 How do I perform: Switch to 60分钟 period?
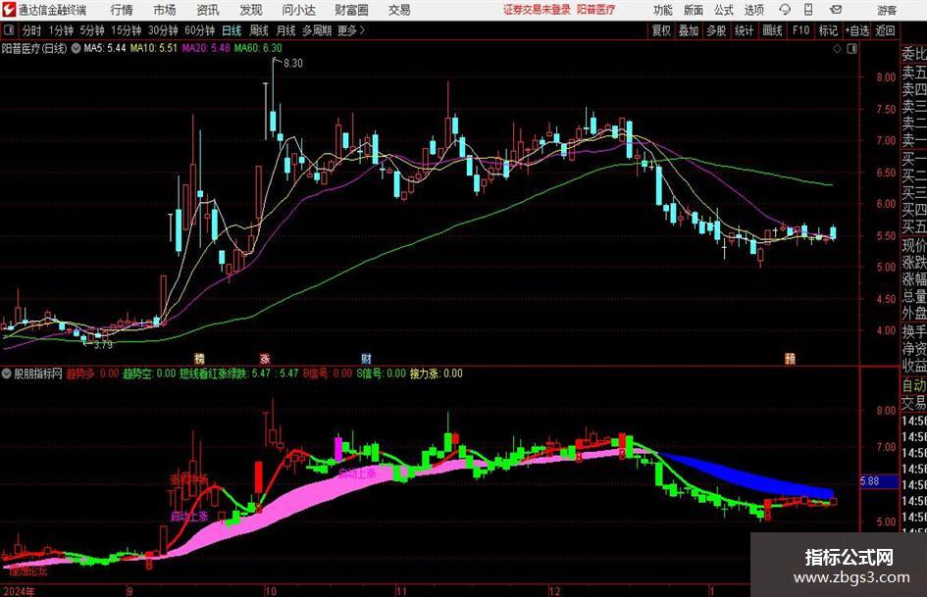pyautogui.click(x=200, y=30)
